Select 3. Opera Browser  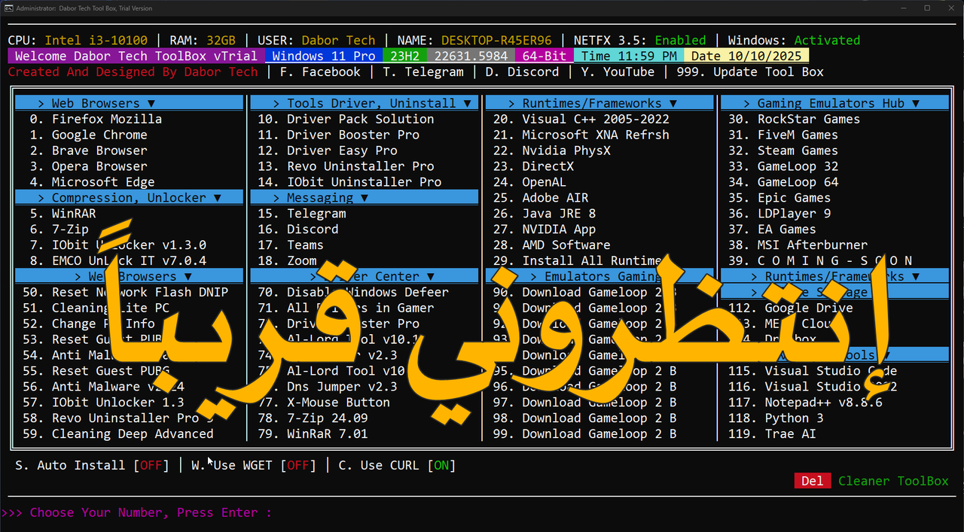coord(89,166)
